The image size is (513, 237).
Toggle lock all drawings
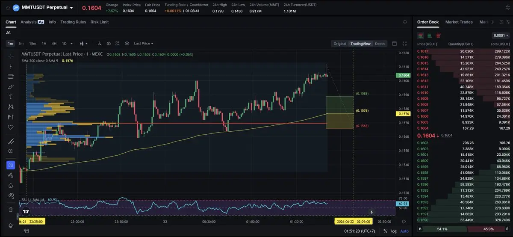[11, 185]
